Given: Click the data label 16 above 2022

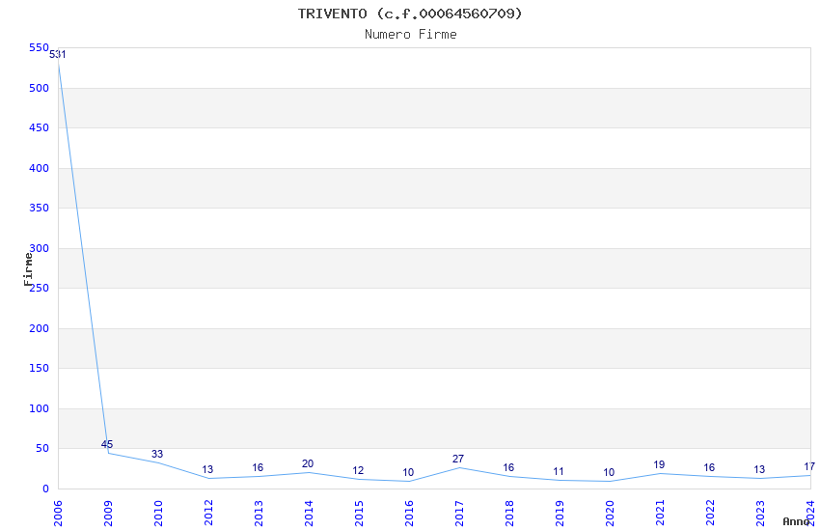Looking at the screenshot, I should coord(709,467).
